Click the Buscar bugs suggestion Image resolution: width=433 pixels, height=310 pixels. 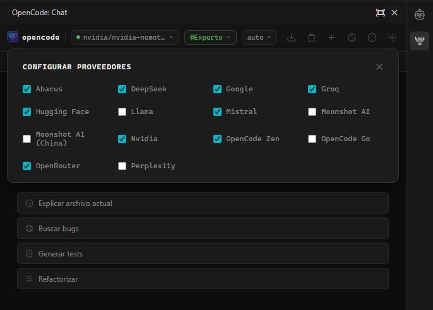tap(203, 228)
